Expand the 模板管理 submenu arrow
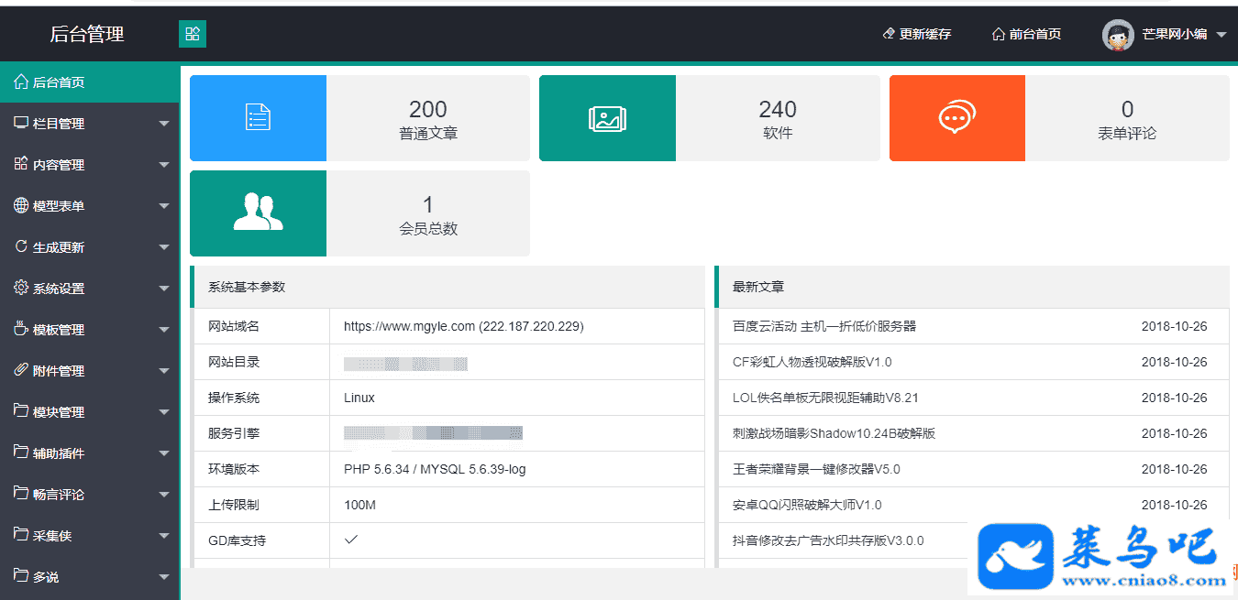 pyautogui.click(x=164, y=330)
